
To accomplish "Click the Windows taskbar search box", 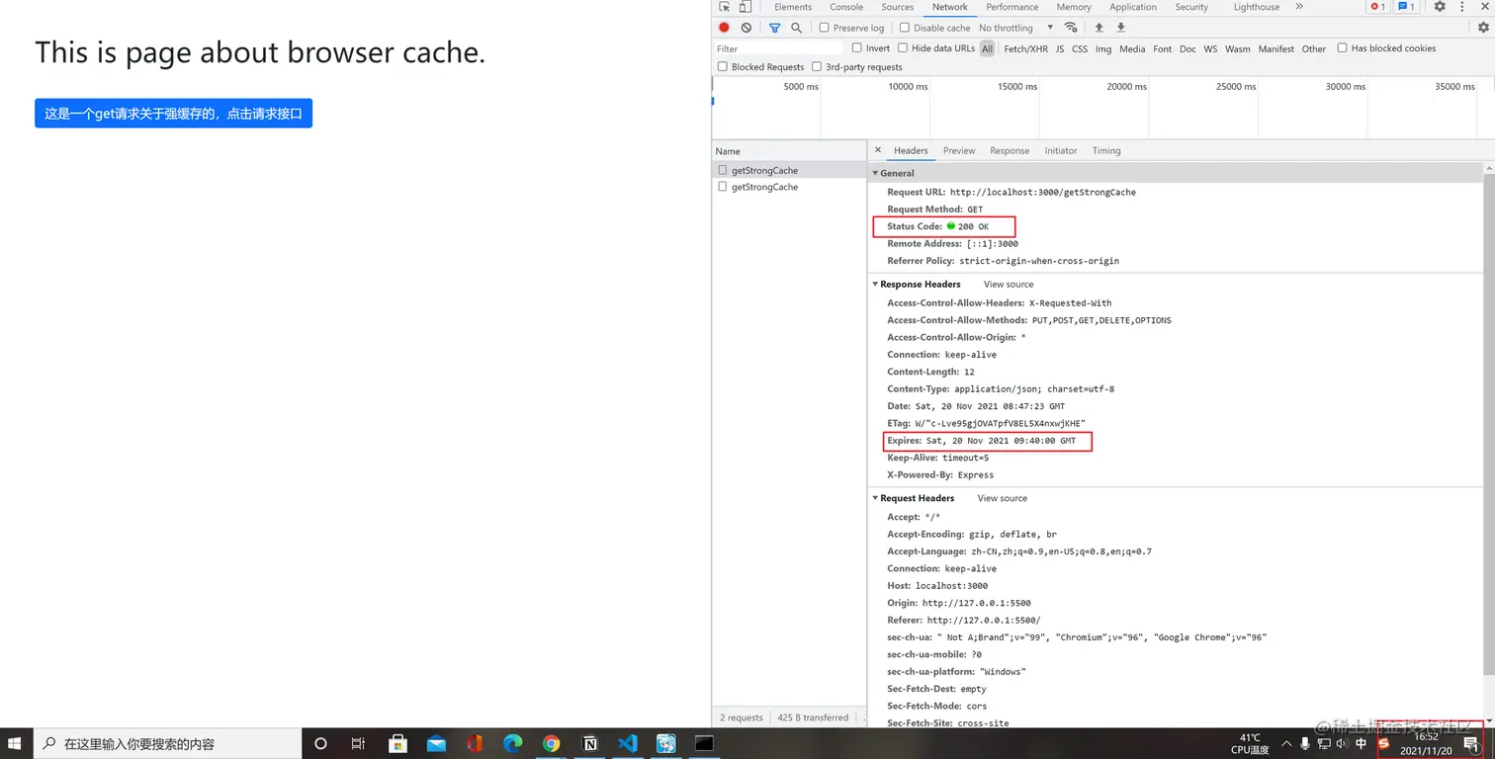I will 166,743.
